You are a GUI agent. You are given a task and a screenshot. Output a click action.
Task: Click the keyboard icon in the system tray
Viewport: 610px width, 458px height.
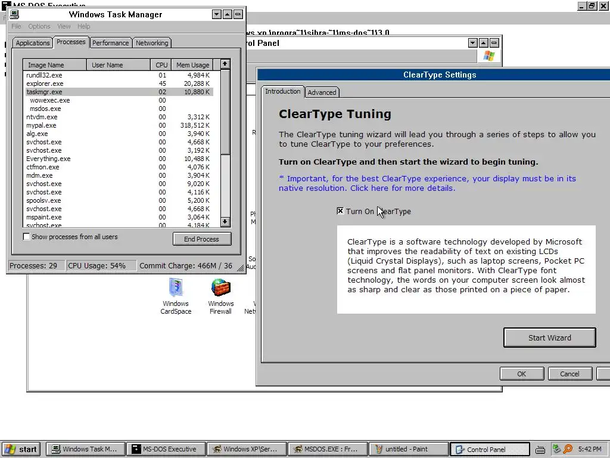coord(540,450)
